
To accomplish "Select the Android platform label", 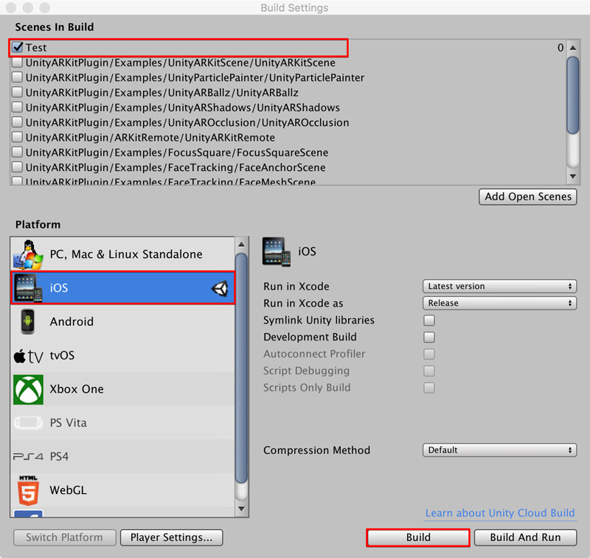I will tap(72, 322).
